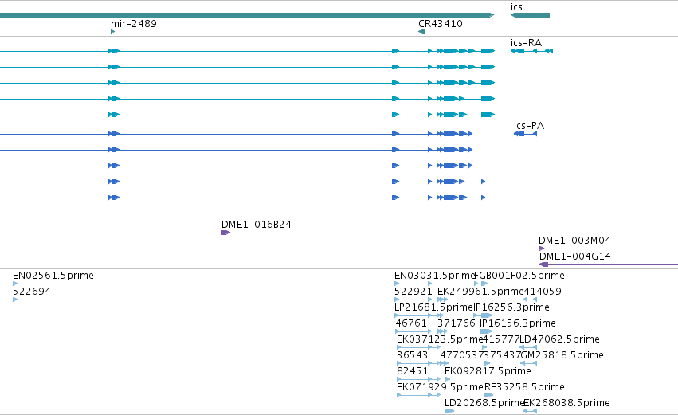The width and height of the screenshot is (678, 415).
Task: Click the 'GM25818.5prime' label
Action: coord(562,355)
